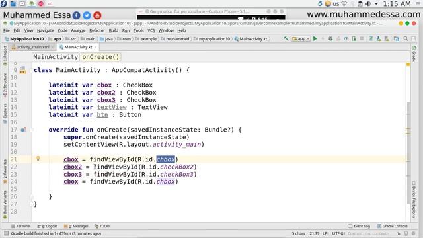The image size is (423, 238).
Task: Click the Sync project with Gradle files icon
Action: [371, 38]
